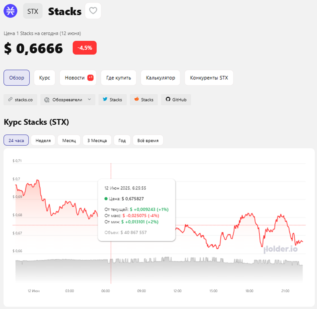Click tooltip От макс value -0,025075
317x309 pixels.
point(141,216)
